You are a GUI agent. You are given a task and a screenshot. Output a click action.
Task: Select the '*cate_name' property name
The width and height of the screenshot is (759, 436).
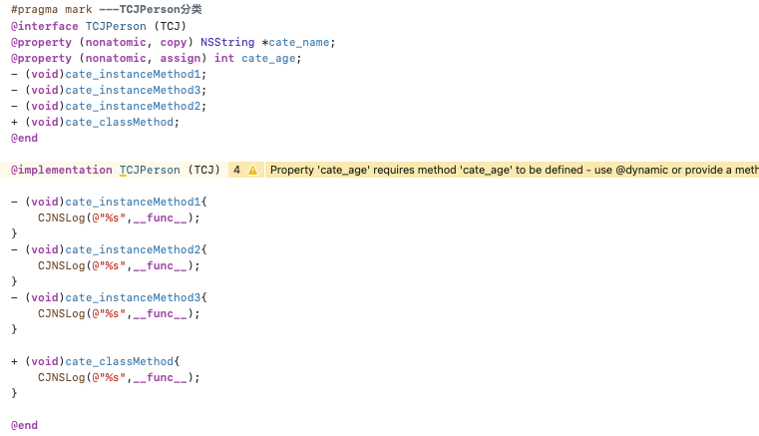296,42
